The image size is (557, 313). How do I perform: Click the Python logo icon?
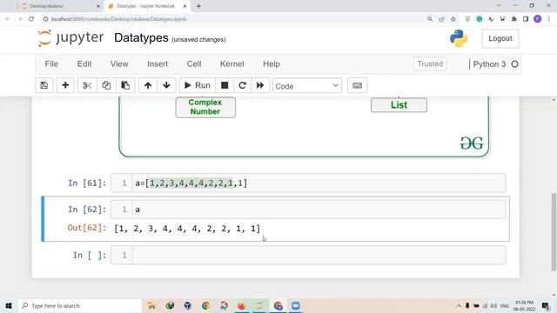coord(459,38)
